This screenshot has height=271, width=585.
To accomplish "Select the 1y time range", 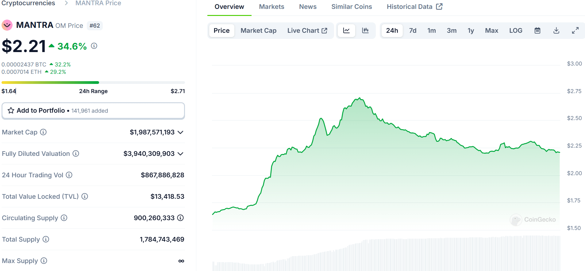I will [x=471, y=31].
